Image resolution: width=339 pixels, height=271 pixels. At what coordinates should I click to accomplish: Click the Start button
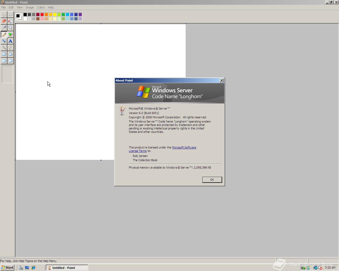point(7,268)
